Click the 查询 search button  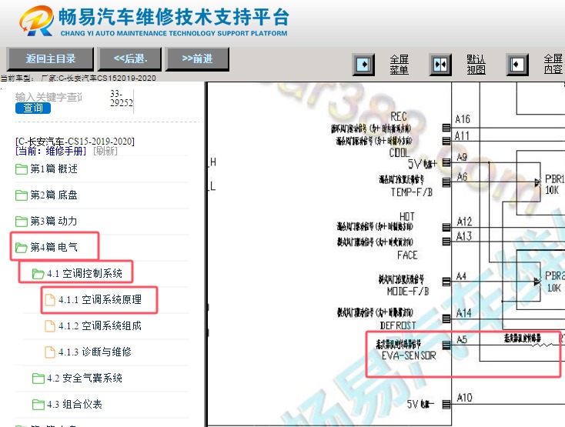tap(33, 108)
